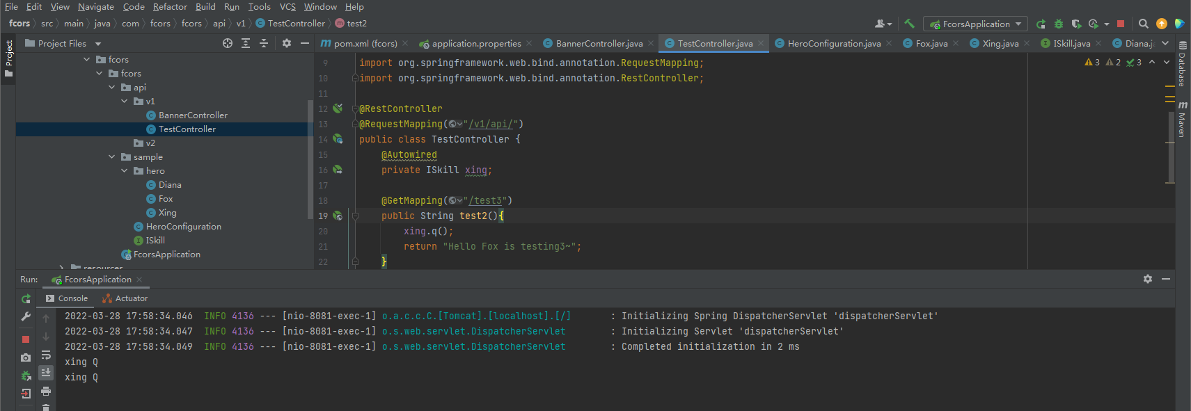Open the Refactor menu
This screenshot has width=1191, height=411.
[170, 7]
